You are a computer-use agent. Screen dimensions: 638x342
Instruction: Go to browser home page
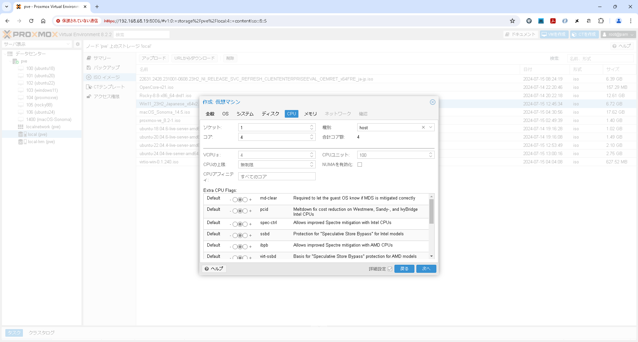(43, 21)
